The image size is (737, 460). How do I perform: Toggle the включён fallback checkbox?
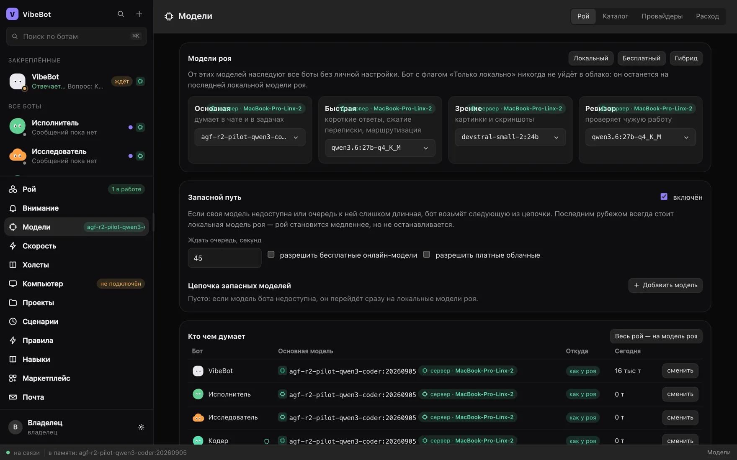coord(664,197)
